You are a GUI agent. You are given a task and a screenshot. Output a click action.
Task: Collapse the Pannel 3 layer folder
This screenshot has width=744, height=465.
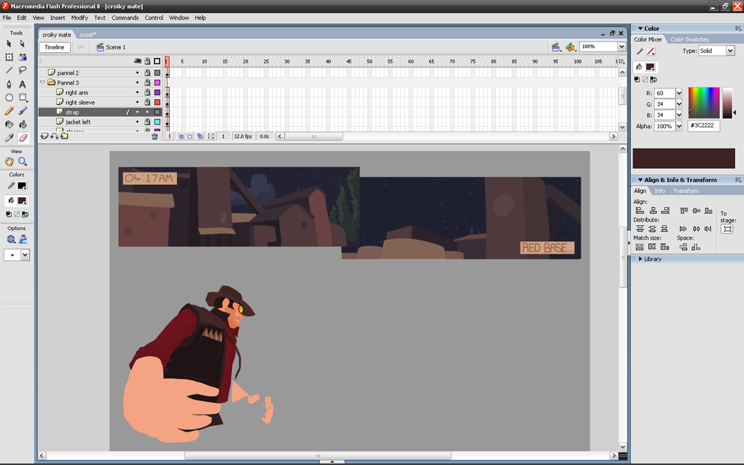[x=43, y=83]
